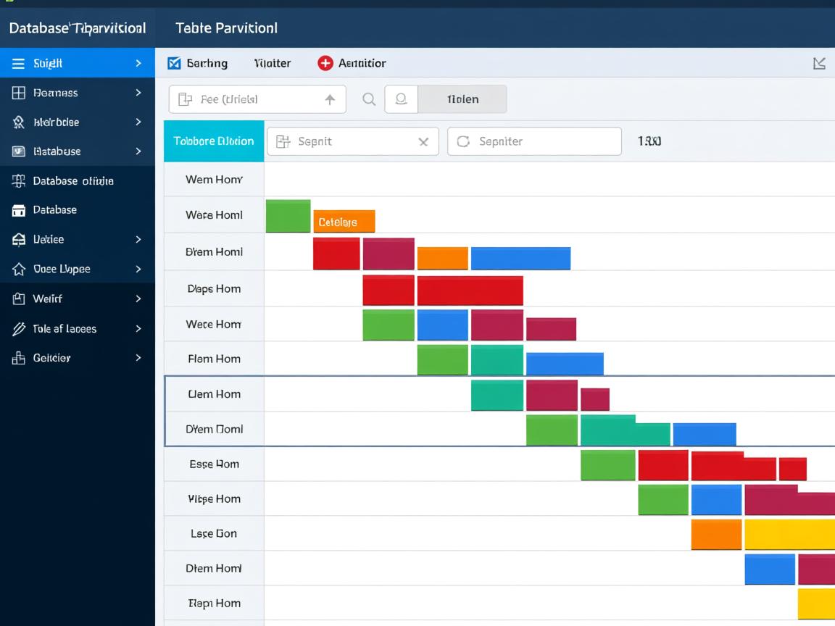Select the Diaps Hom row label
Image resolution: width=835 pixels, height=626 pixels.
[x=214, y=288]
